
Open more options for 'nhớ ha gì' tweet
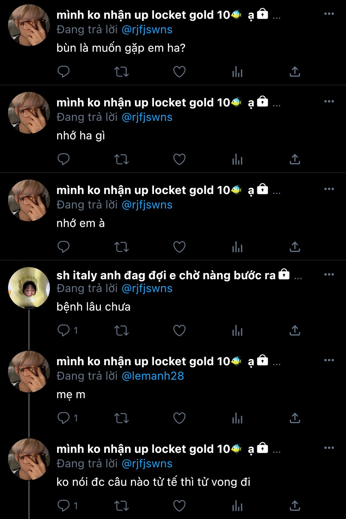[x=329, y=101]
